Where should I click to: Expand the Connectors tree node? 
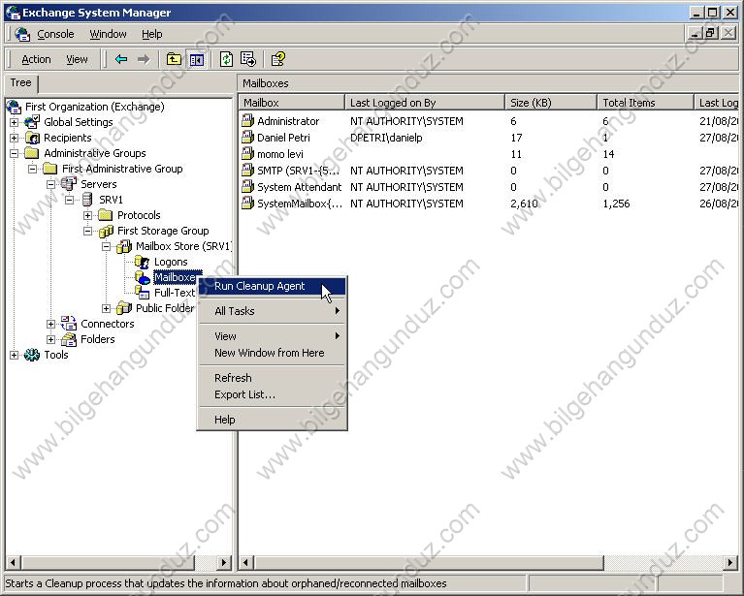51,324
